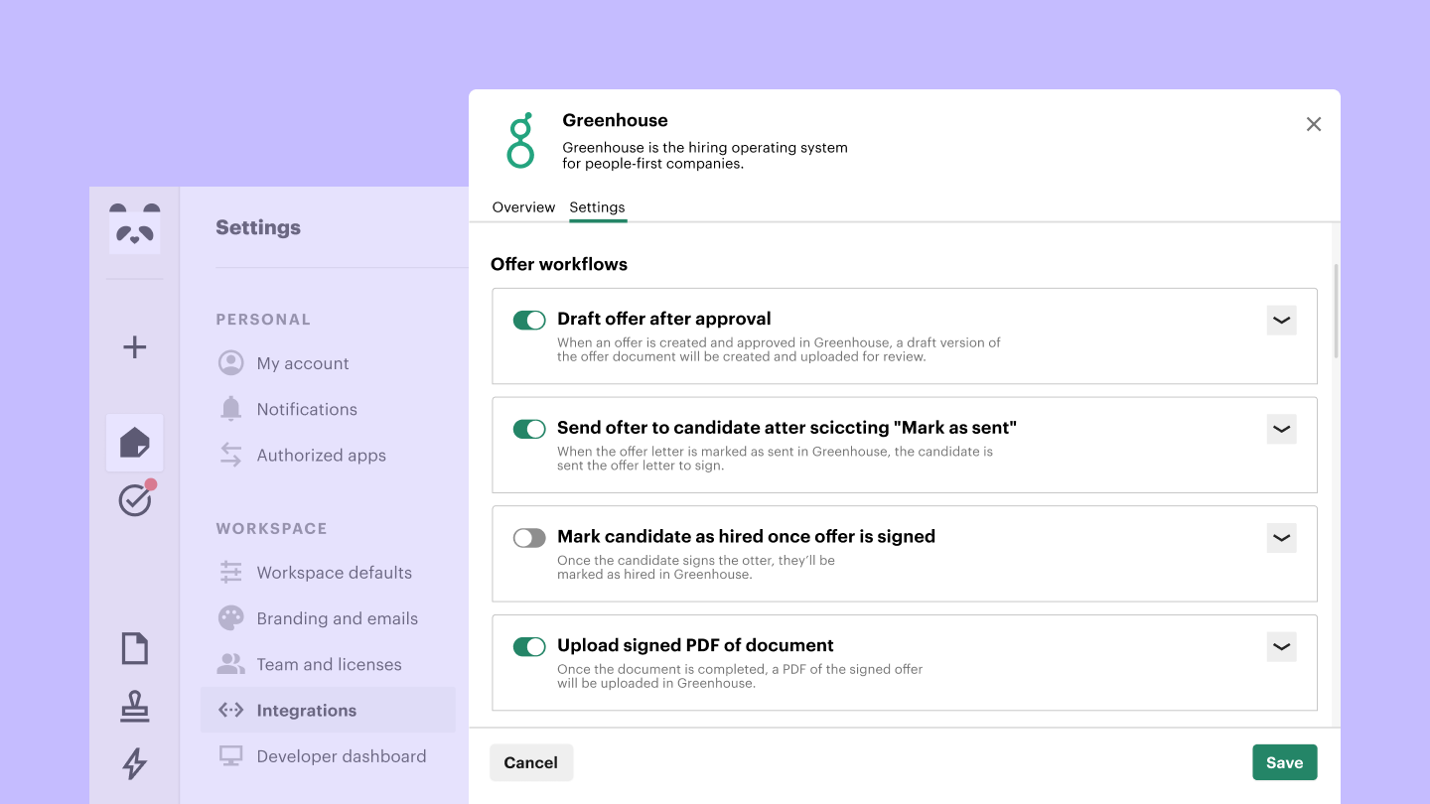Click the stamp icon in left rail

coord(135,707)
